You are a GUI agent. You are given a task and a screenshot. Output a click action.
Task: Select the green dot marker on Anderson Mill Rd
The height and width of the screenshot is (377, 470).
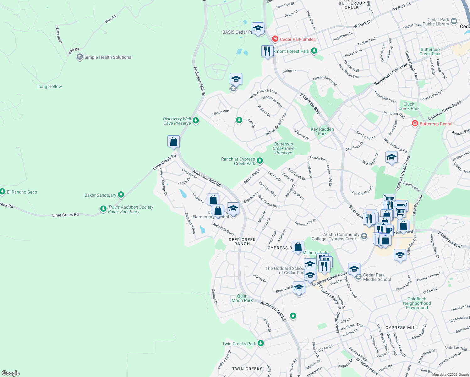coord(293,316)
